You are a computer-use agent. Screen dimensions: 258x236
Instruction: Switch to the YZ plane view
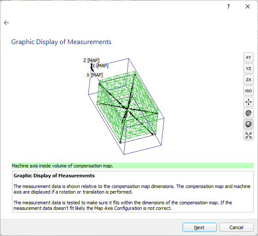click(x=249, y=69)
